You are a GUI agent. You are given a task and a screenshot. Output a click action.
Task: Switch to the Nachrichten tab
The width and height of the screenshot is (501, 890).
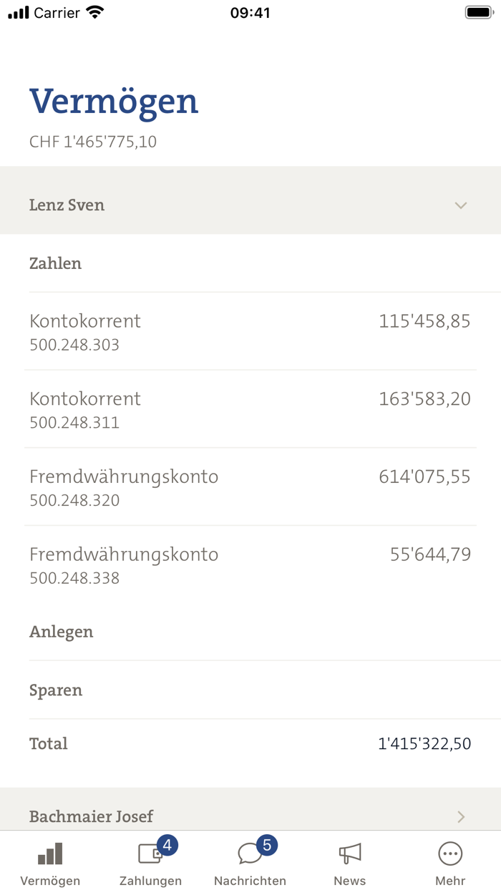[x=250, y=862]
